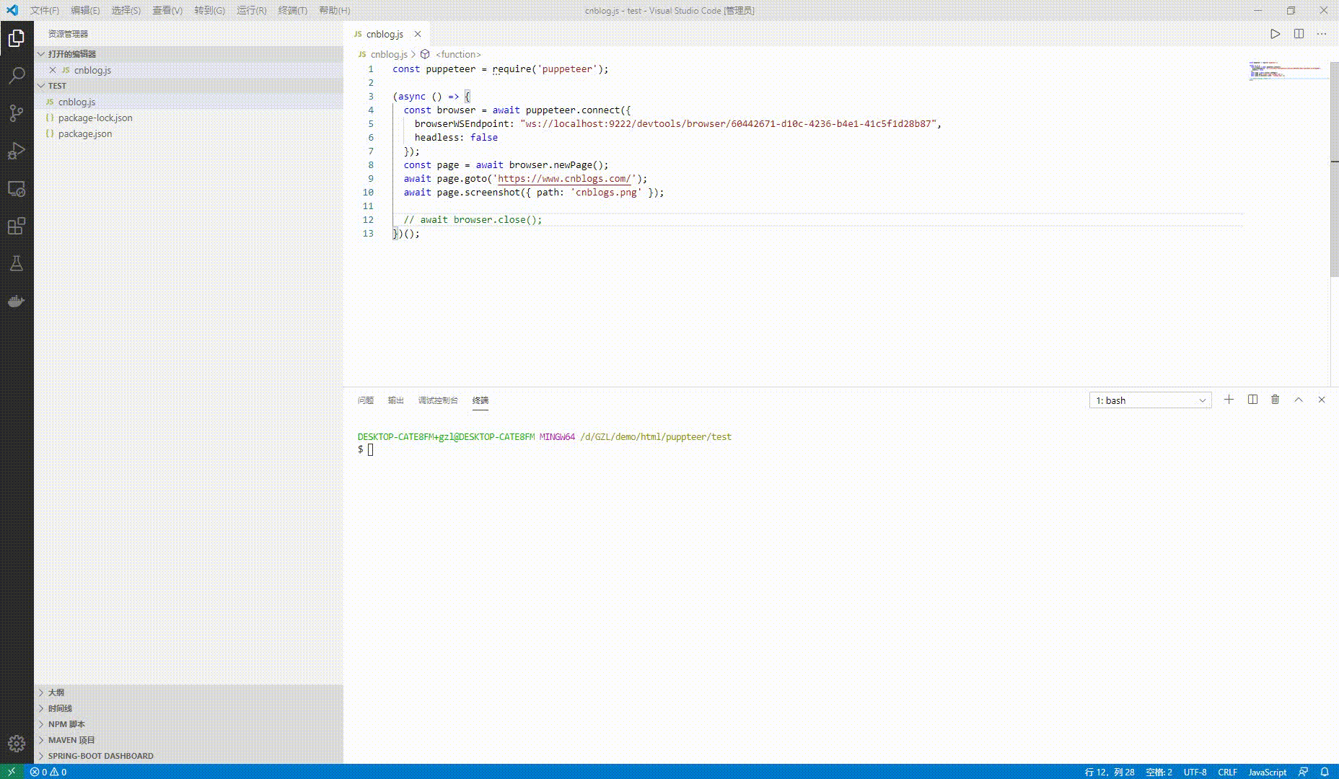Image resolution: width=1339 pixels, height=779 pixels.
Task: Click the VS Code logo icon
Action: tap(12, 10)
